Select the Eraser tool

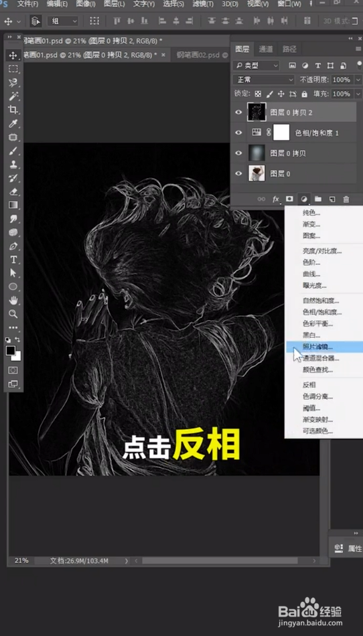coord(13,191)
